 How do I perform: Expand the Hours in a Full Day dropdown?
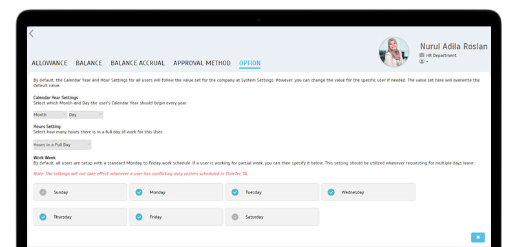pos(62,144)
